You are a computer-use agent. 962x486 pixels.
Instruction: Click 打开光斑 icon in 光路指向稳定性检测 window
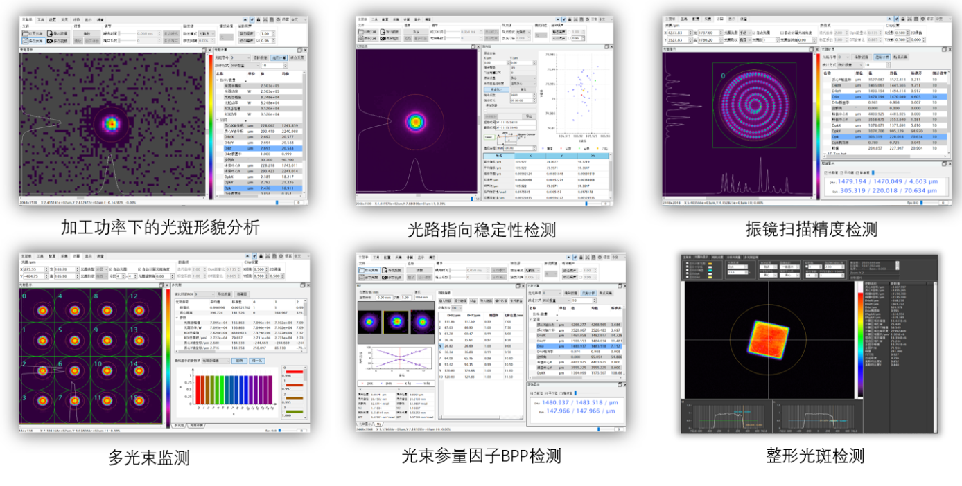click(360, 32)
